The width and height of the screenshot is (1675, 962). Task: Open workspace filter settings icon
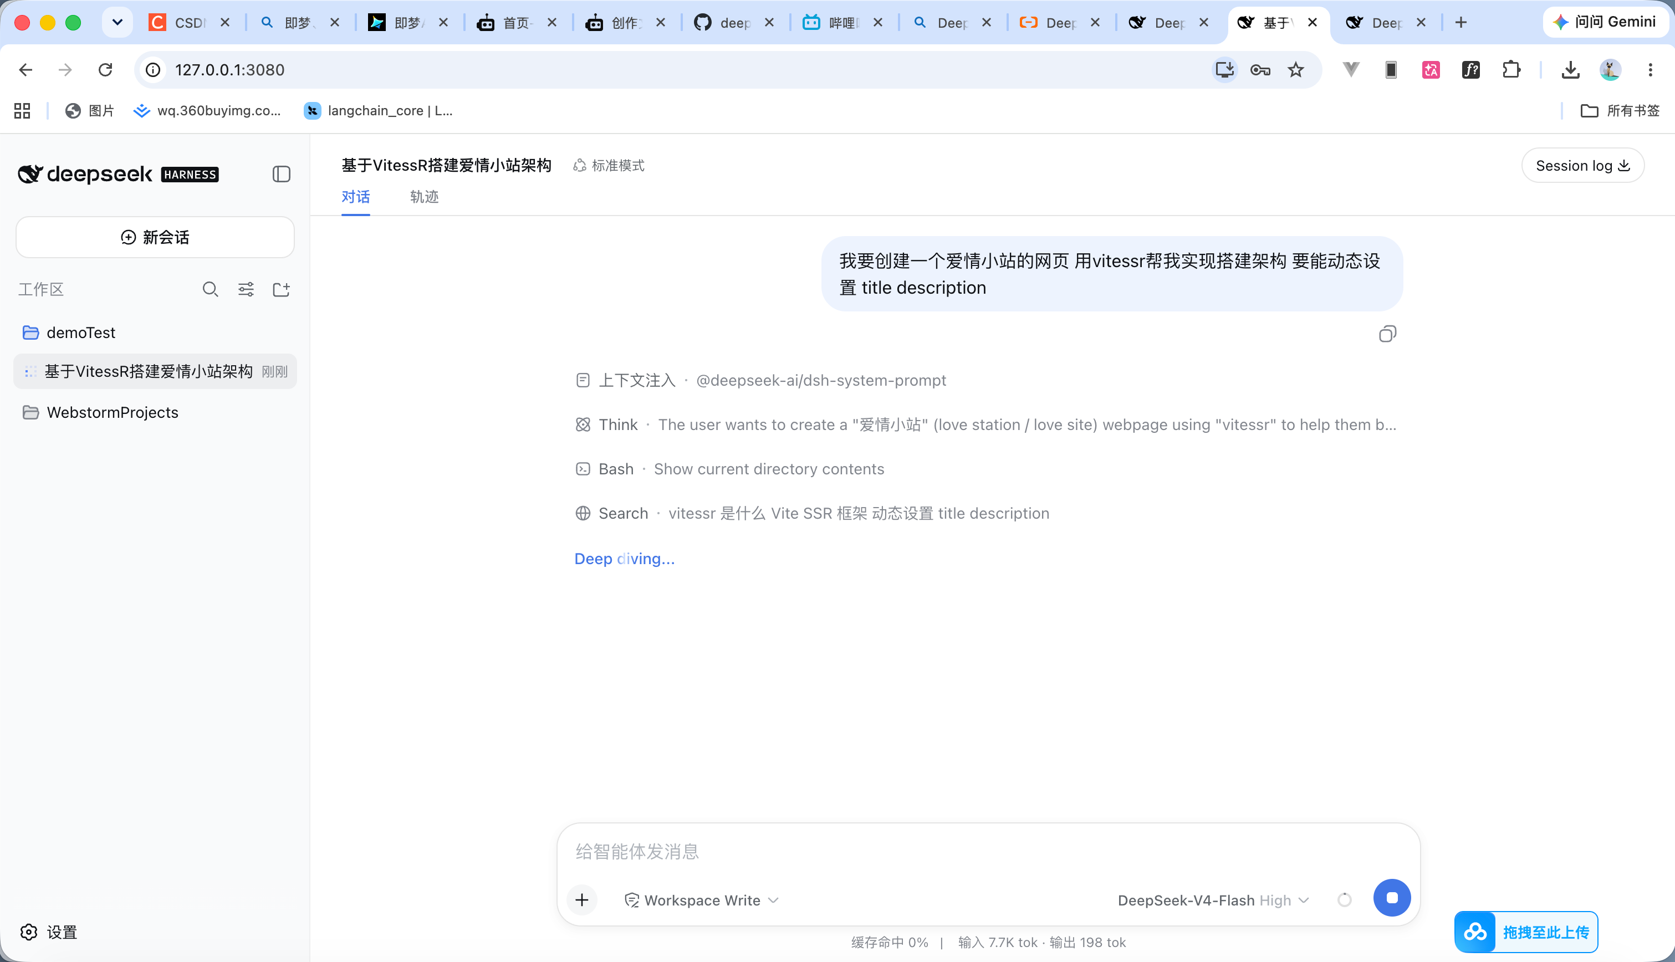[x=246, y=289]
